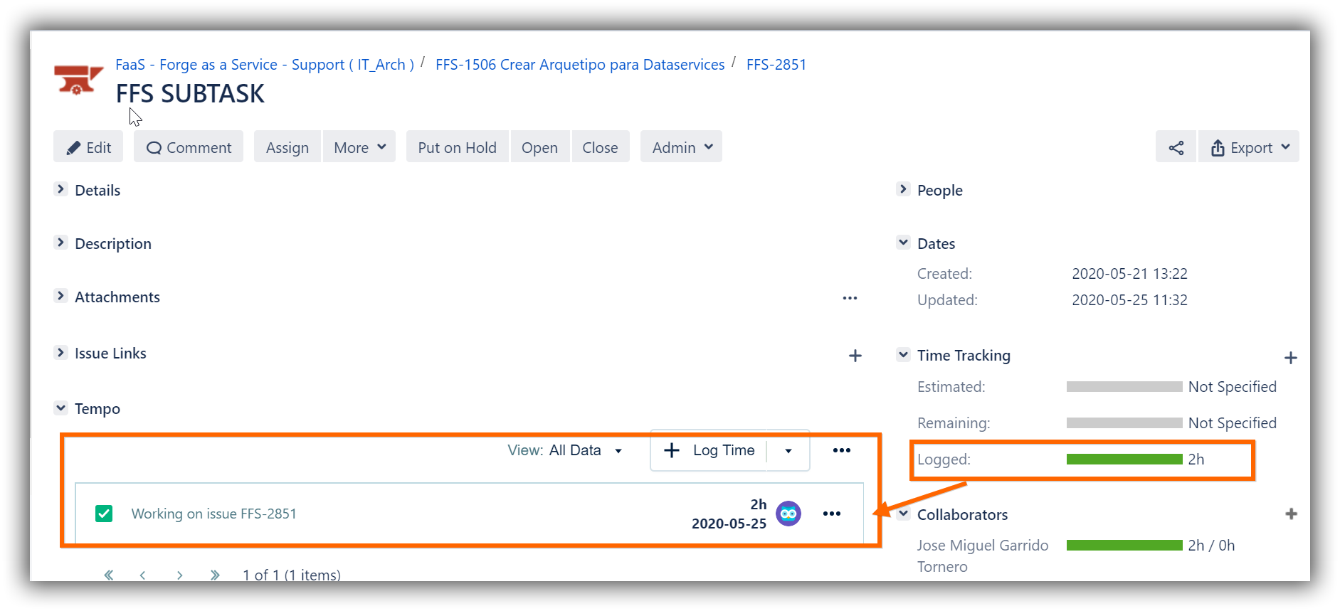Click the worklog author avatar
Viewport: 1340px width, 611px height.
788,514
